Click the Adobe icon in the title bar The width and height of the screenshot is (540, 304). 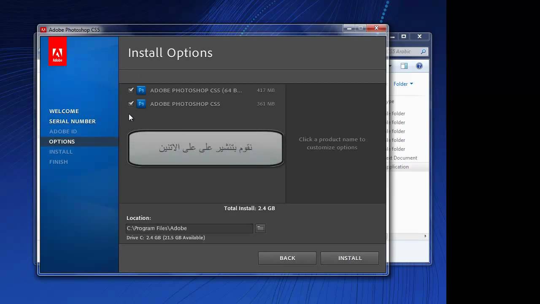point(43,30)
